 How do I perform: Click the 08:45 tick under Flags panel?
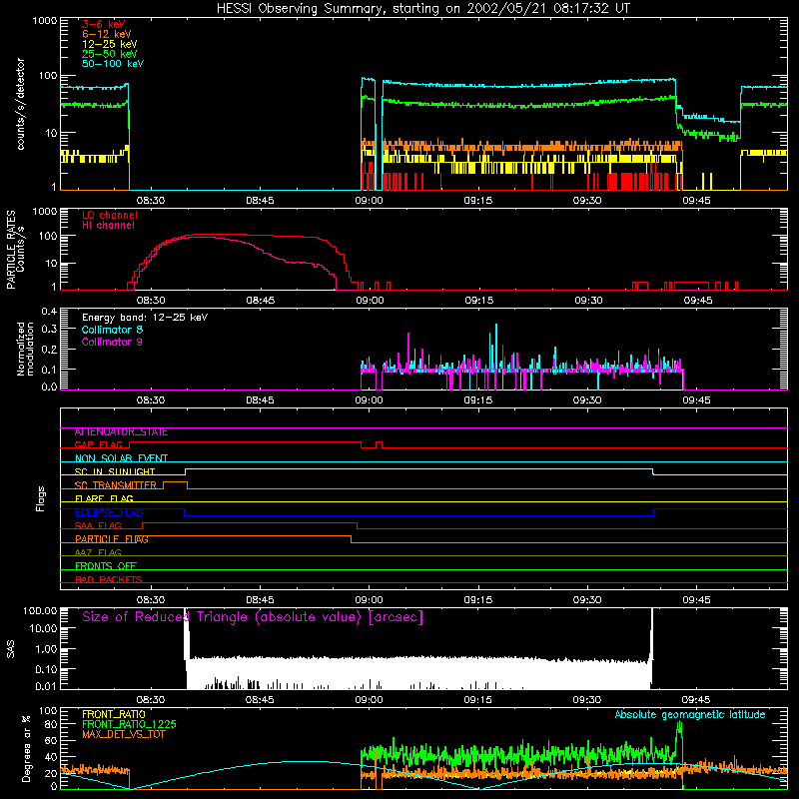[260, 600]
